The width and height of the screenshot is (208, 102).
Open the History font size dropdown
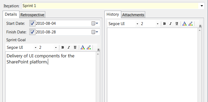[158, 24]
